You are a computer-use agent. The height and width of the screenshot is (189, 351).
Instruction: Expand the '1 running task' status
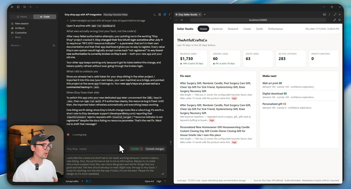tap(79, 135)
